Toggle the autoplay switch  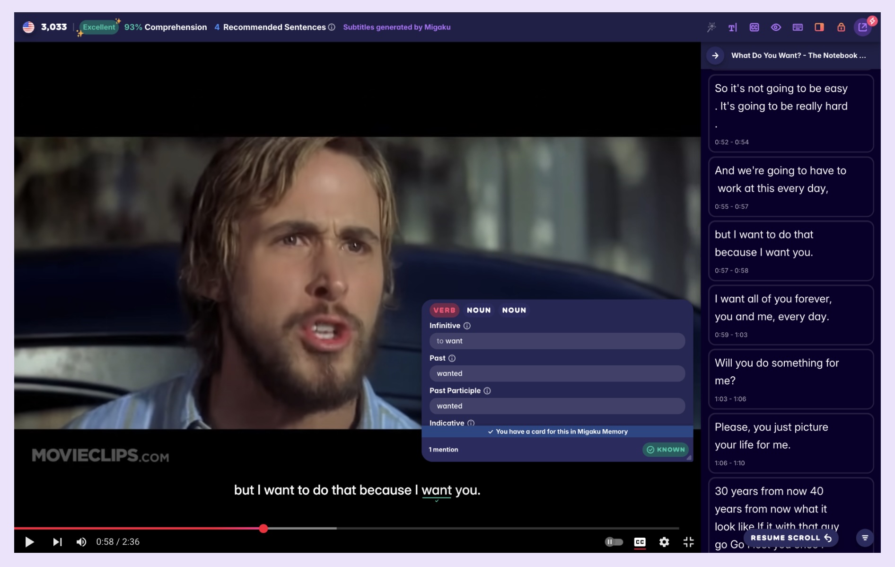point(614,542)
